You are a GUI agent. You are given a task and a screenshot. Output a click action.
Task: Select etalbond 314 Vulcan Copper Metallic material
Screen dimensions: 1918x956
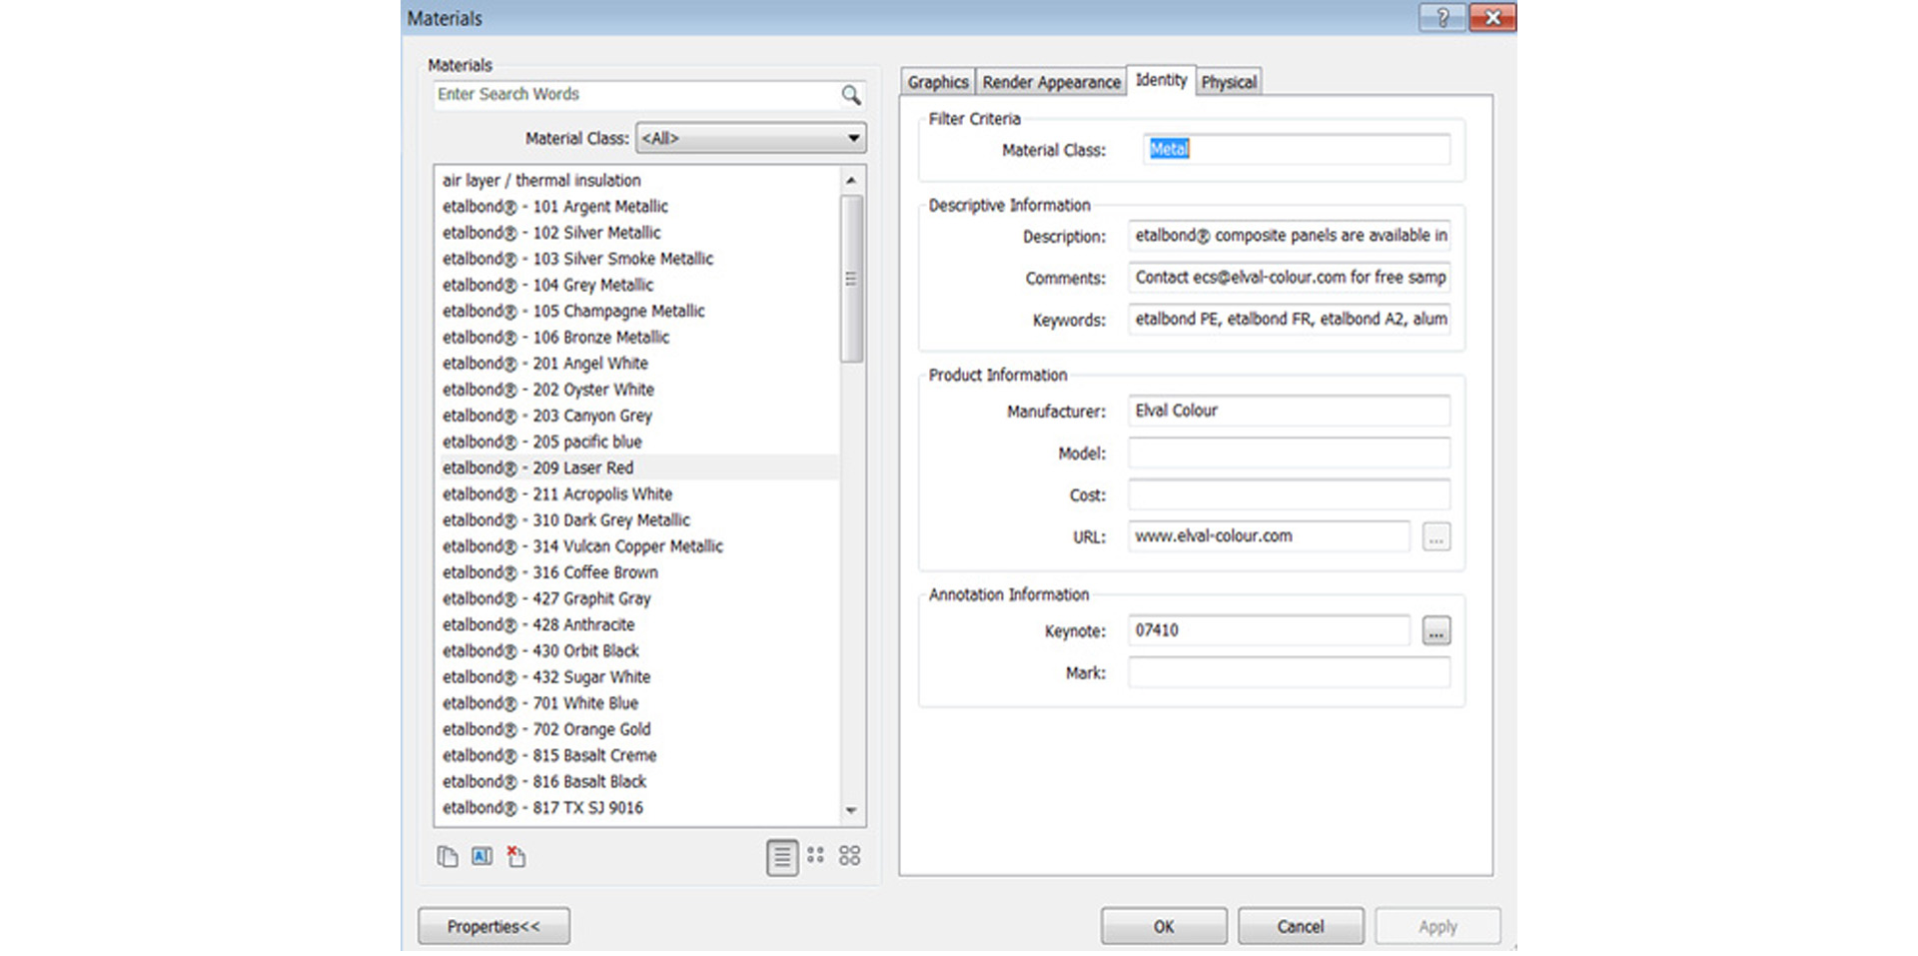(x=582, y=546)
